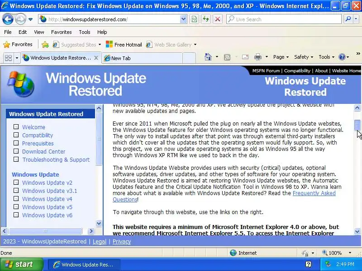Click the box beside Windows Update v2
Image resolution: width=362 pixels, height=271 pixels.
pos(16,182)
